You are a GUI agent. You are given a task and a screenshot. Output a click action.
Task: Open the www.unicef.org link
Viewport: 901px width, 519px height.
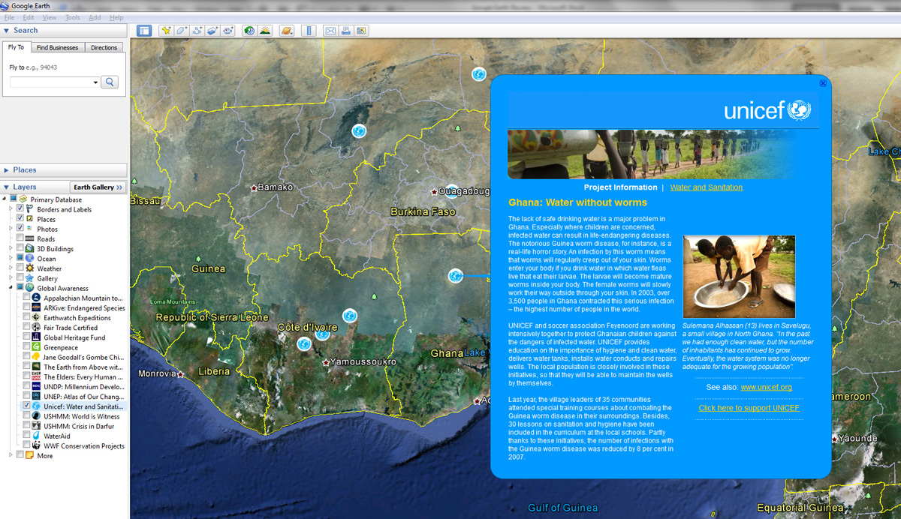(x=766, y=387)
